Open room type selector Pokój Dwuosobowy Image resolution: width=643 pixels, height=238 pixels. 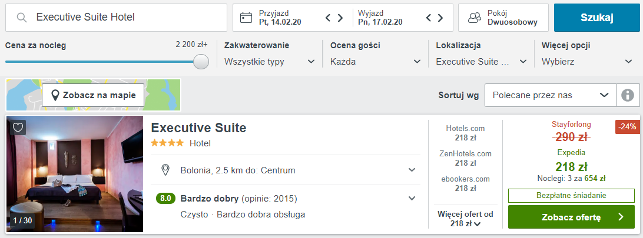[503, 18]
